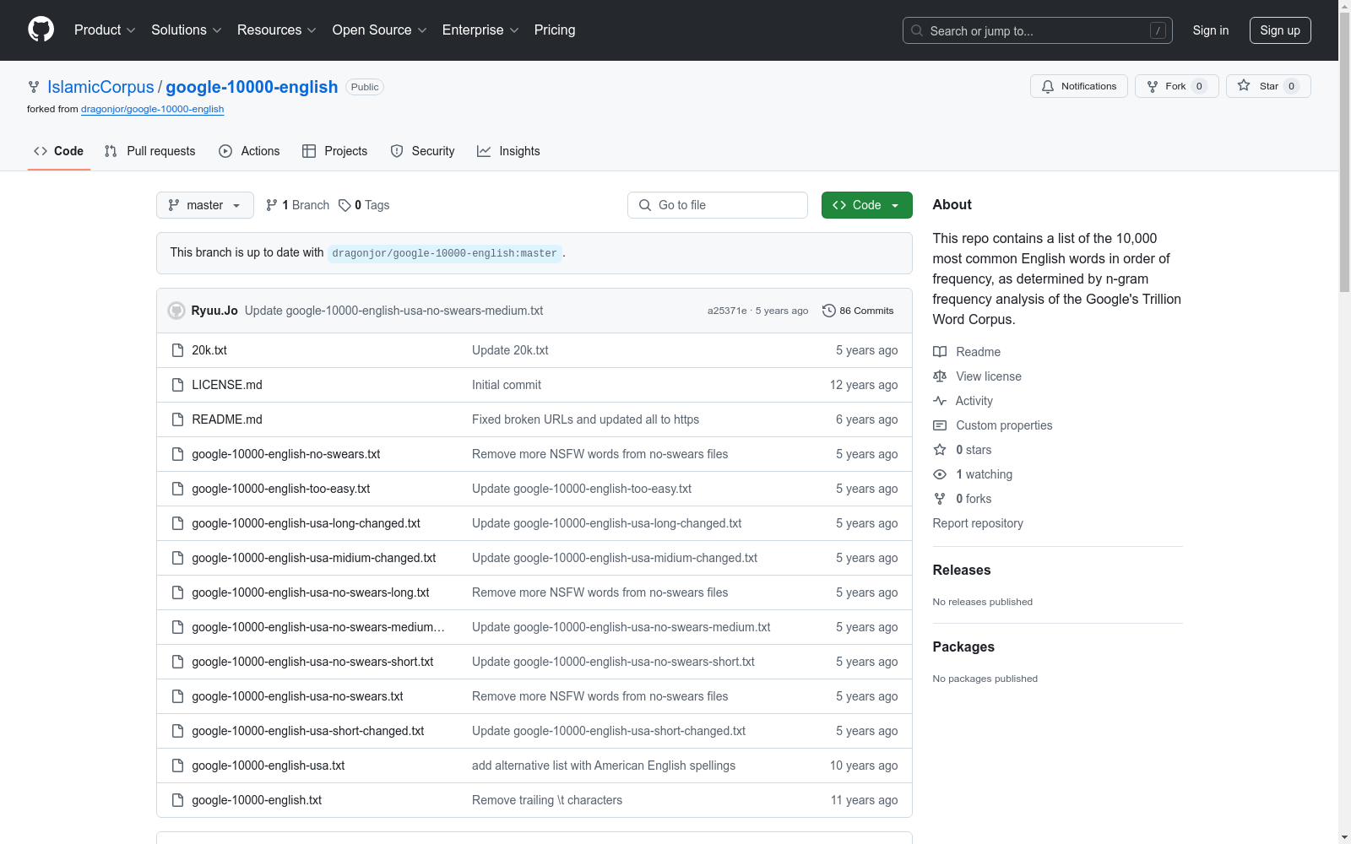Click 'Remove trailing \t characters' commit message

click(x=547, y=800)
